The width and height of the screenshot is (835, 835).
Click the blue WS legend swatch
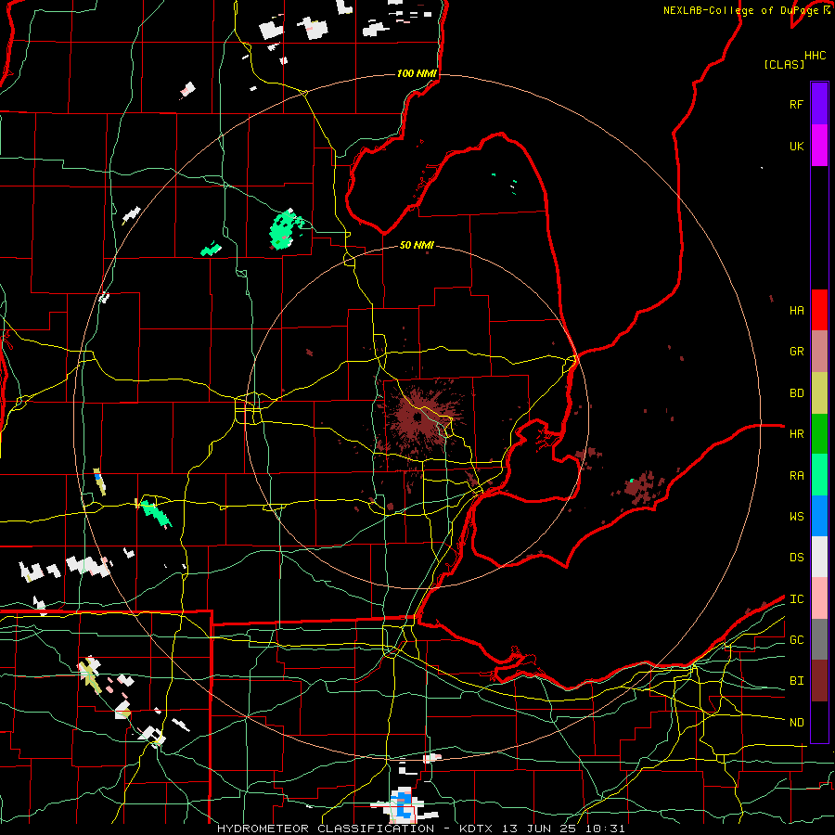pyautogui.click(x=819, y=516)
